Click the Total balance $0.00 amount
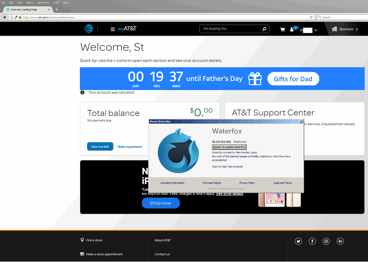This screenshot has height=262, width=368. [x=201, y=112]
